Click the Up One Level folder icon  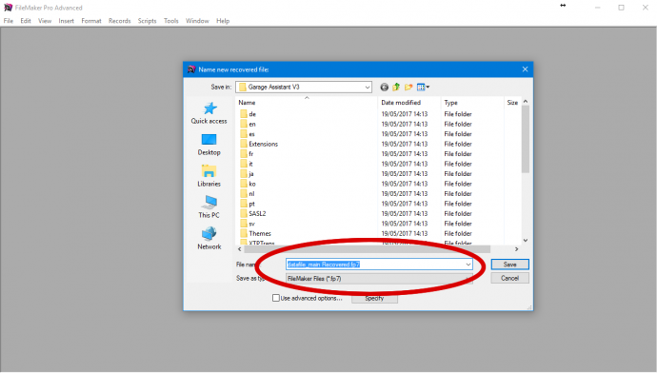tap(396, 88)
